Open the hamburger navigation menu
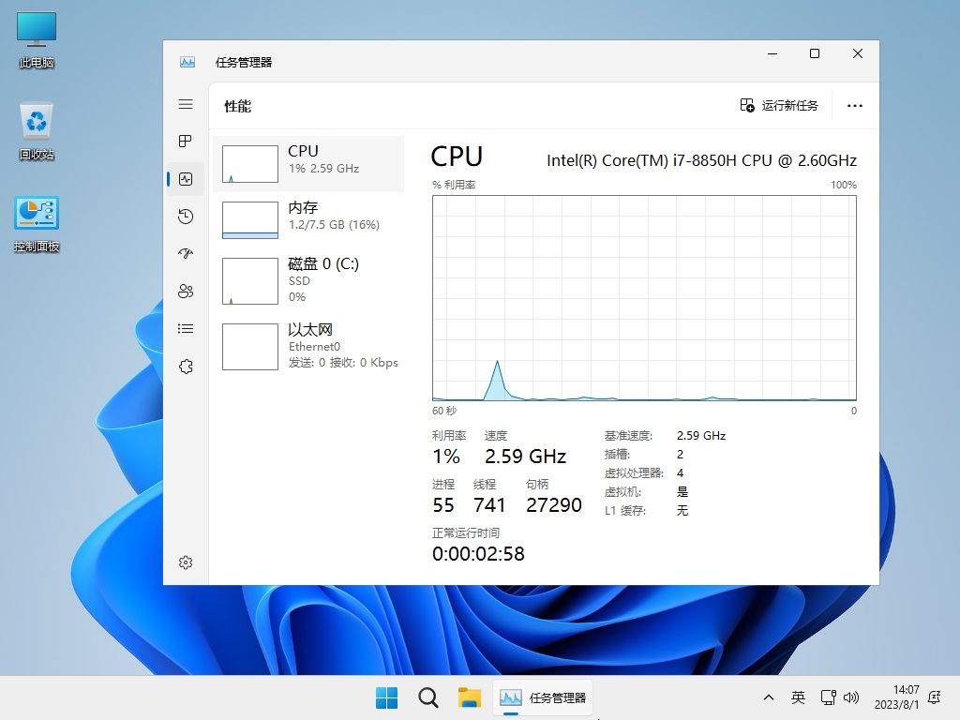Screen dimensions: 960x720 click(186, 104)
